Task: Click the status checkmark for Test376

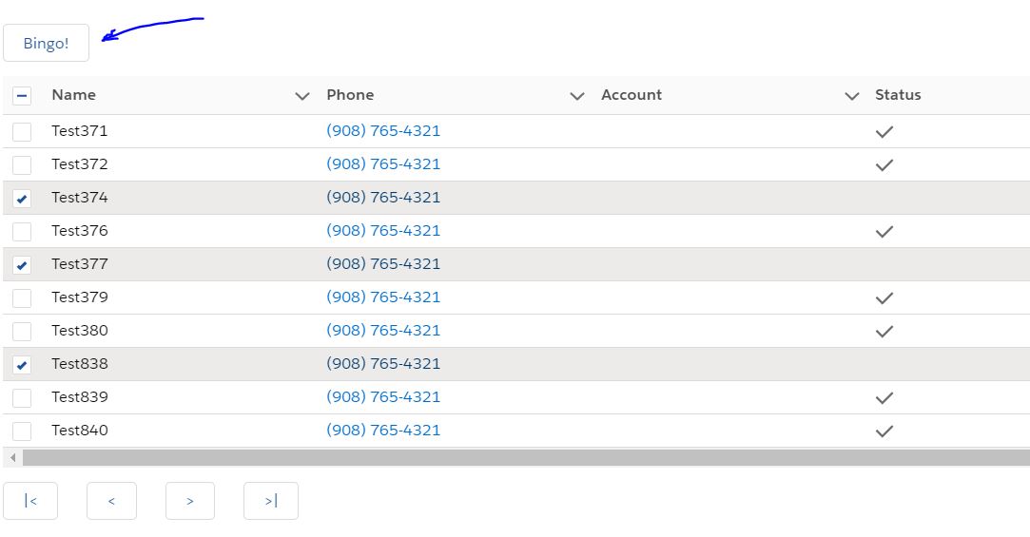Action: [884, 231]
